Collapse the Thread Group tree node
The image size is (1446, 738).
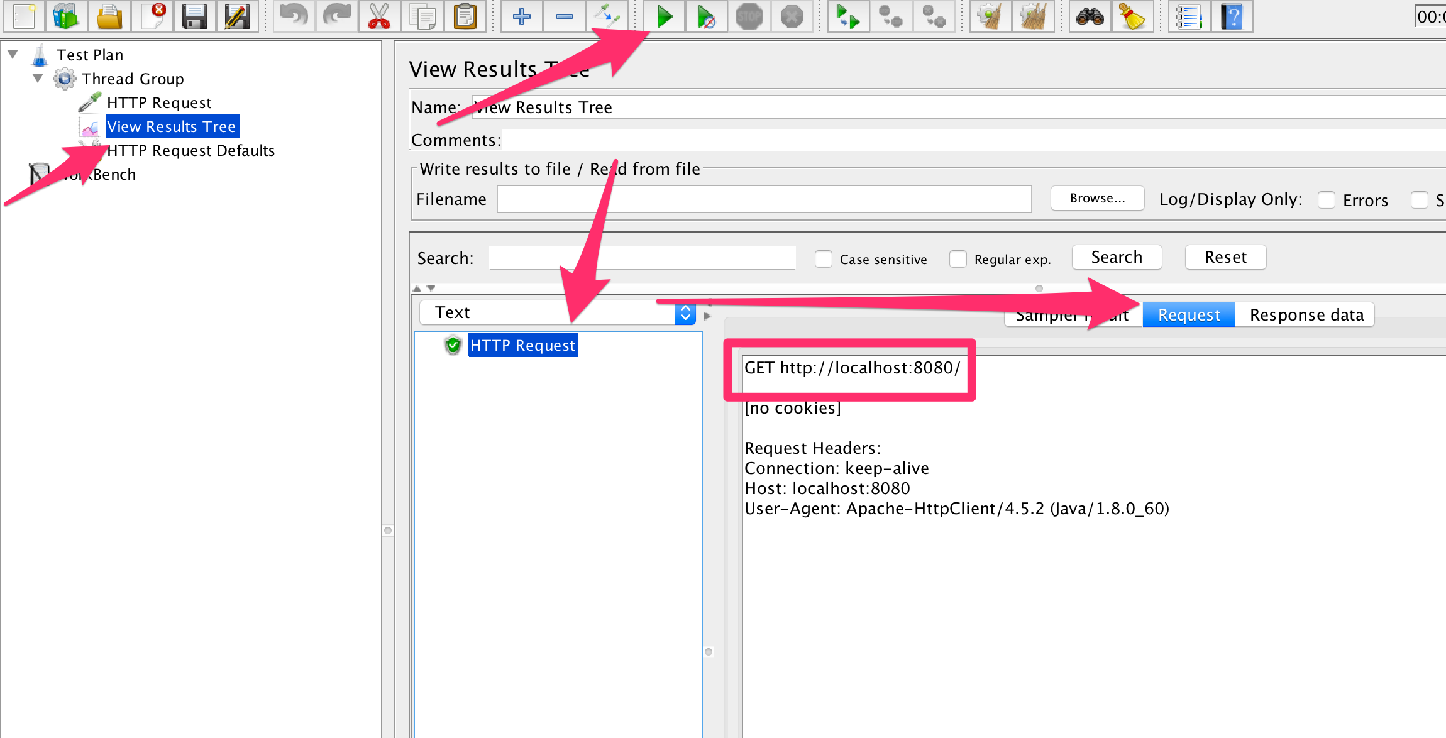pyautogui.click(x=38, y=78)
